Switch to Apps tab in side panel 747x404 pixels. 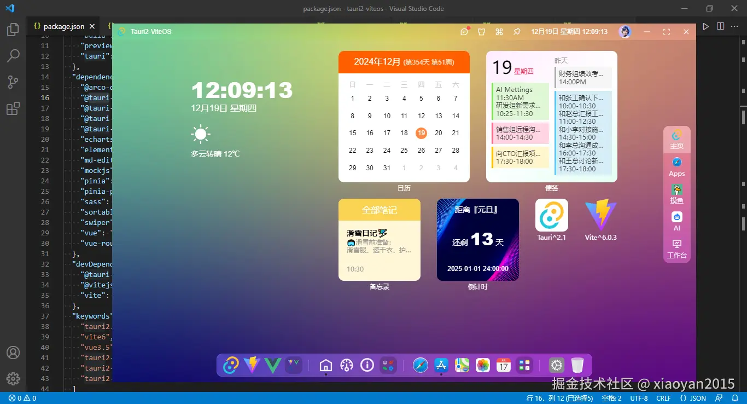coord(677,167)
